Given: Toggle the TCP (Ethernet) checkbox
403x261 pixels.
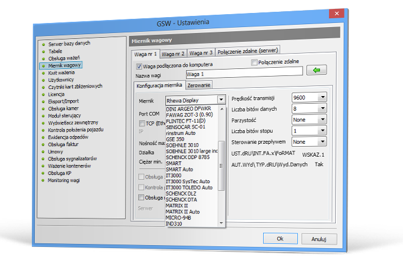Looking at the screenshot, I should pyautogui.click(x=142, y=124).
